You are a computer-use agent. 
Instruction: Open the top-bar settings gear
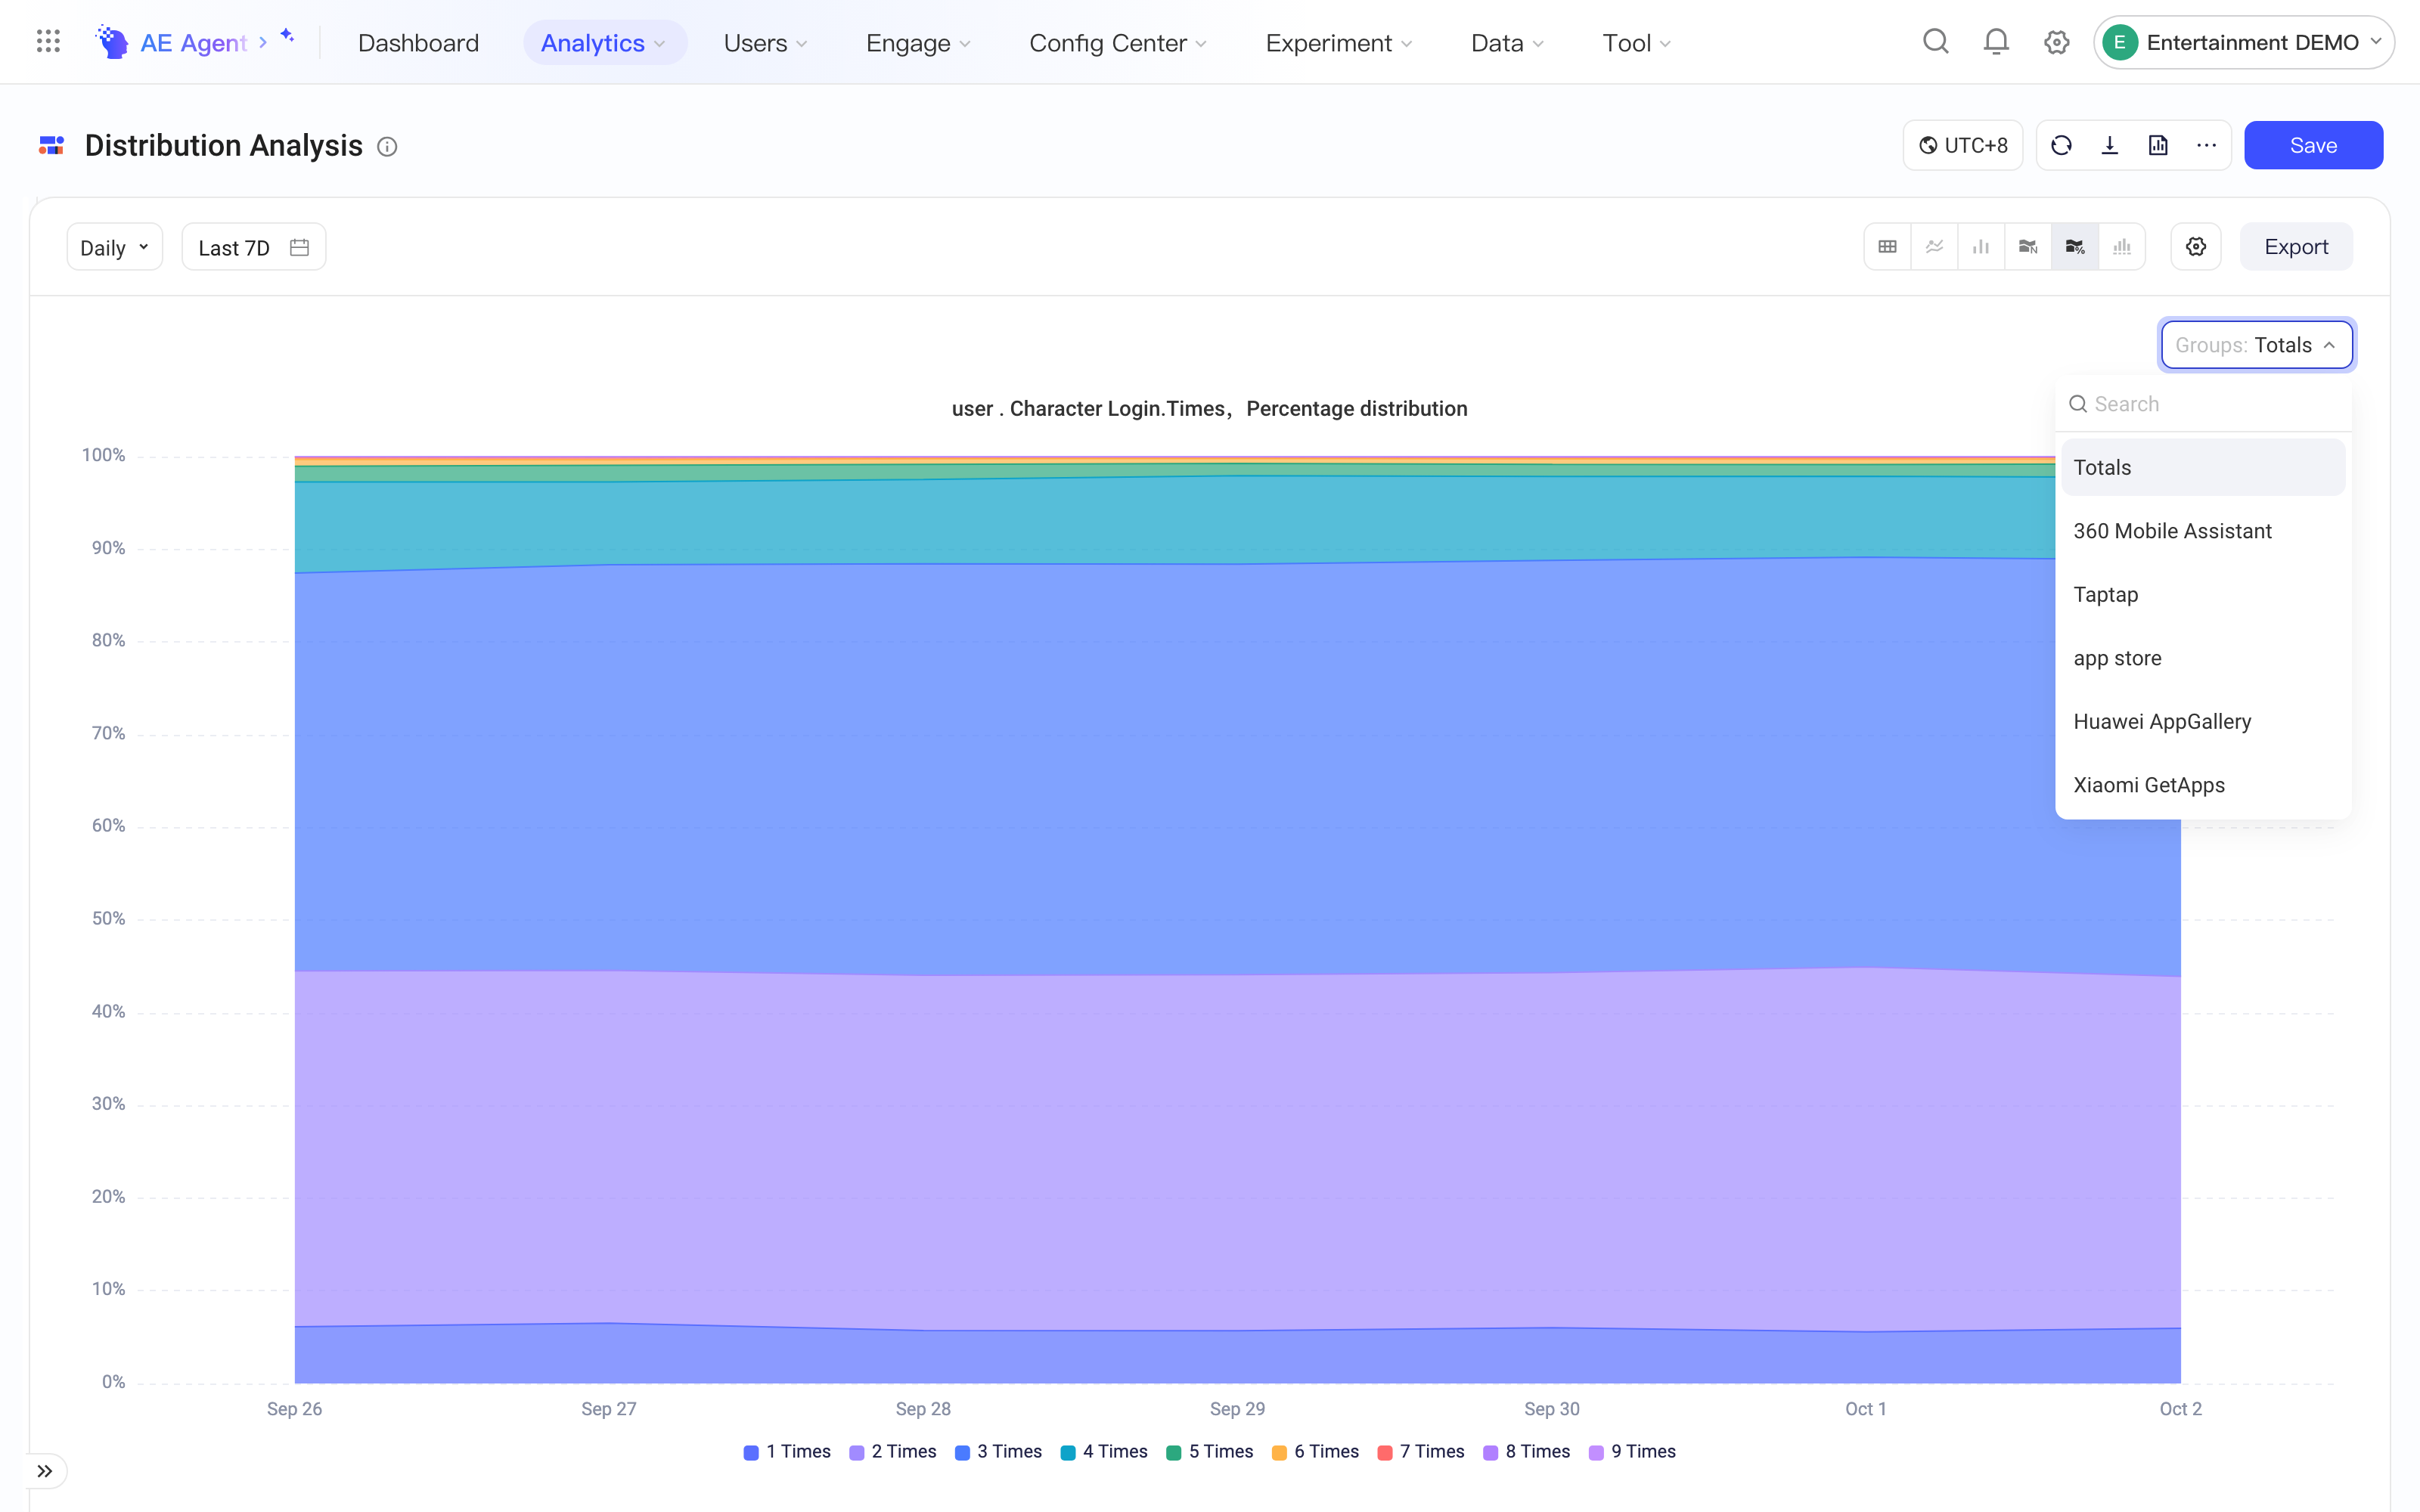coord(2057,42)
